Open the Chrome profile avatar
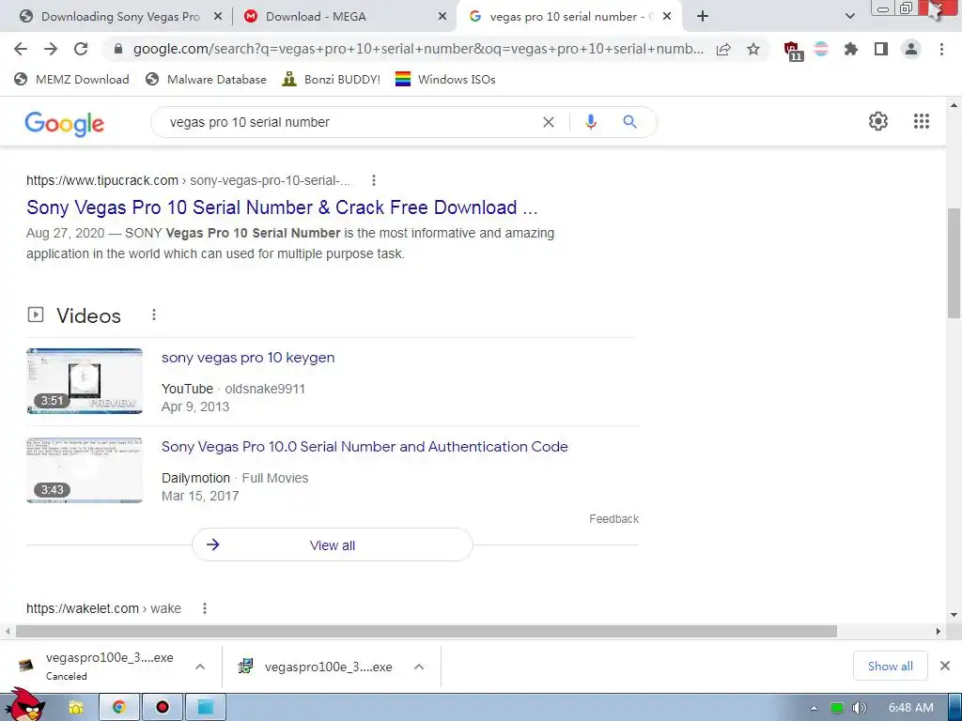Image resolution: width=962 pixels, height=721 pixels. point(911,49)
